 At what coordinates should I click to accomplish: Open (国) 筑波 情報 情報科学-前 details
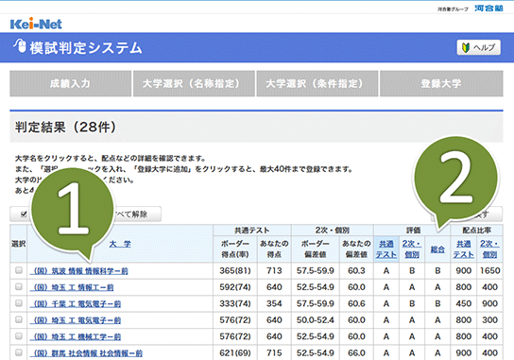79,271
